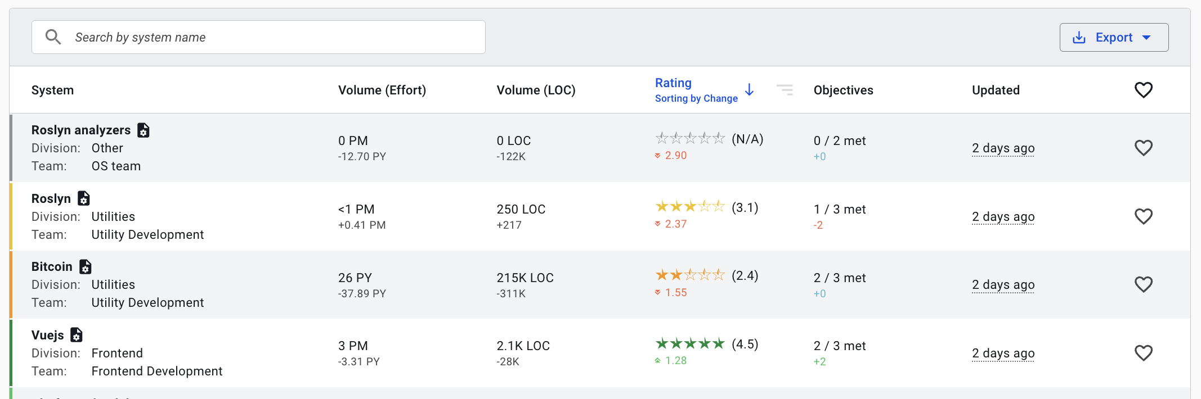Sort the table by Rating column

point(673,83)
